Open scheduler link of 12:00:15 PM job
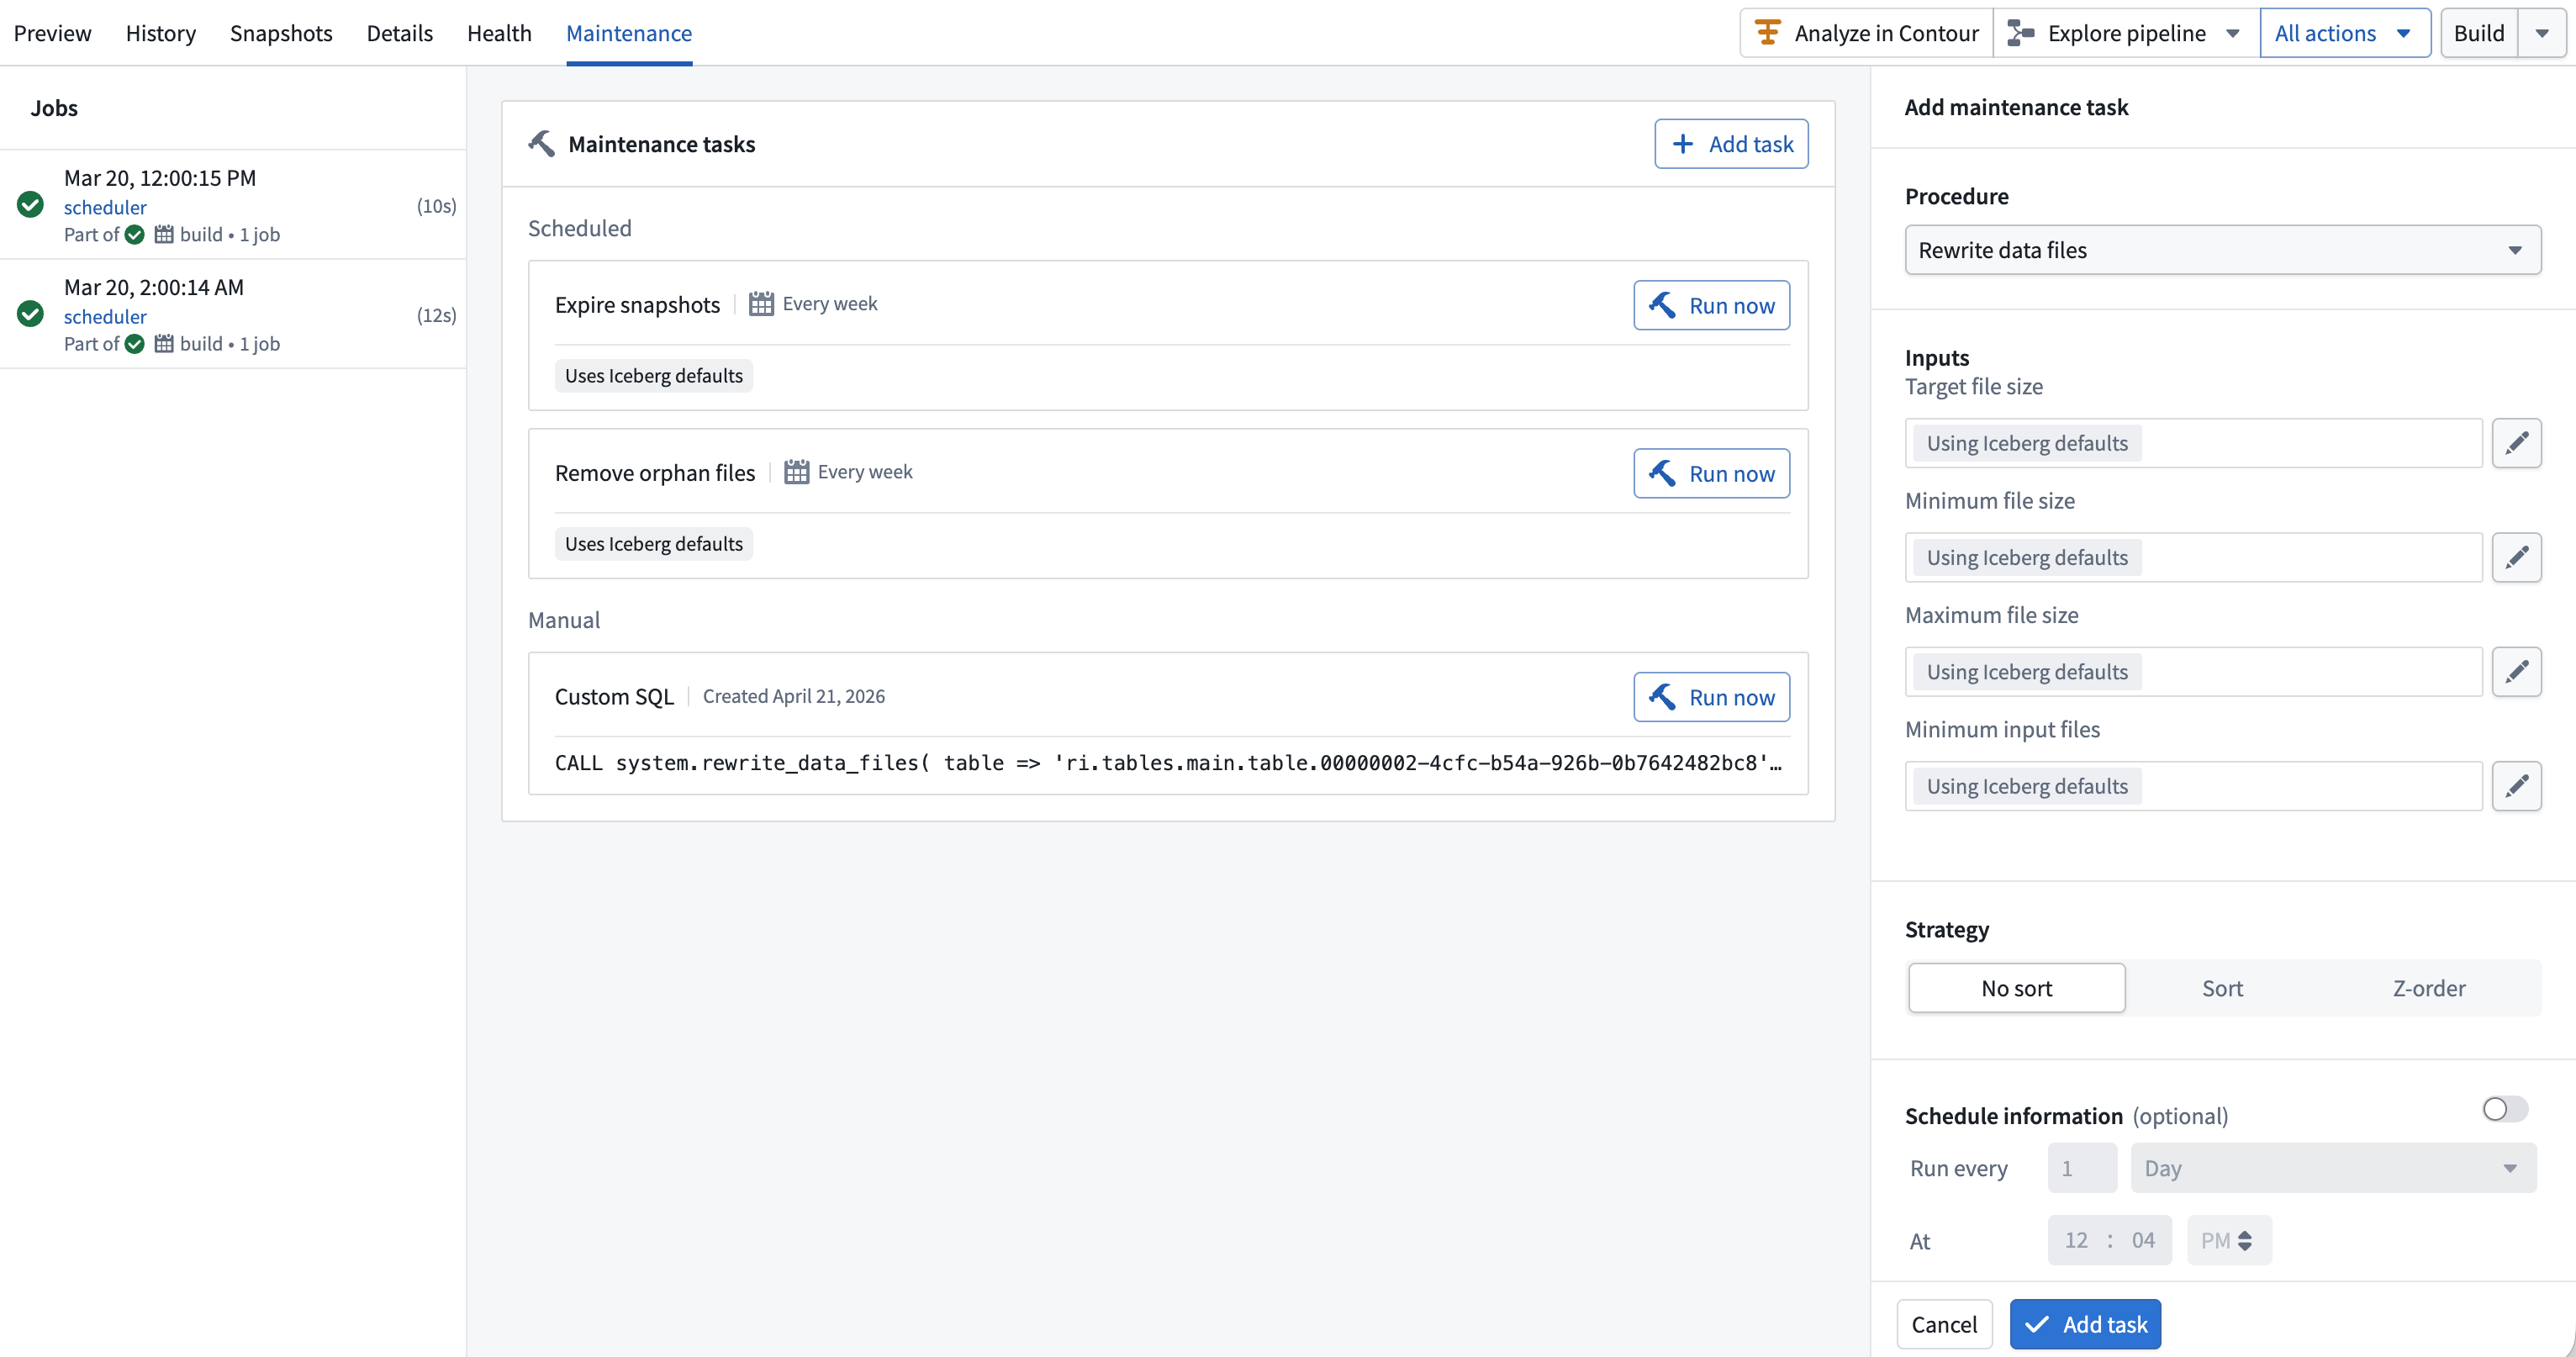 pyautogui.click(x=105, y=207)
